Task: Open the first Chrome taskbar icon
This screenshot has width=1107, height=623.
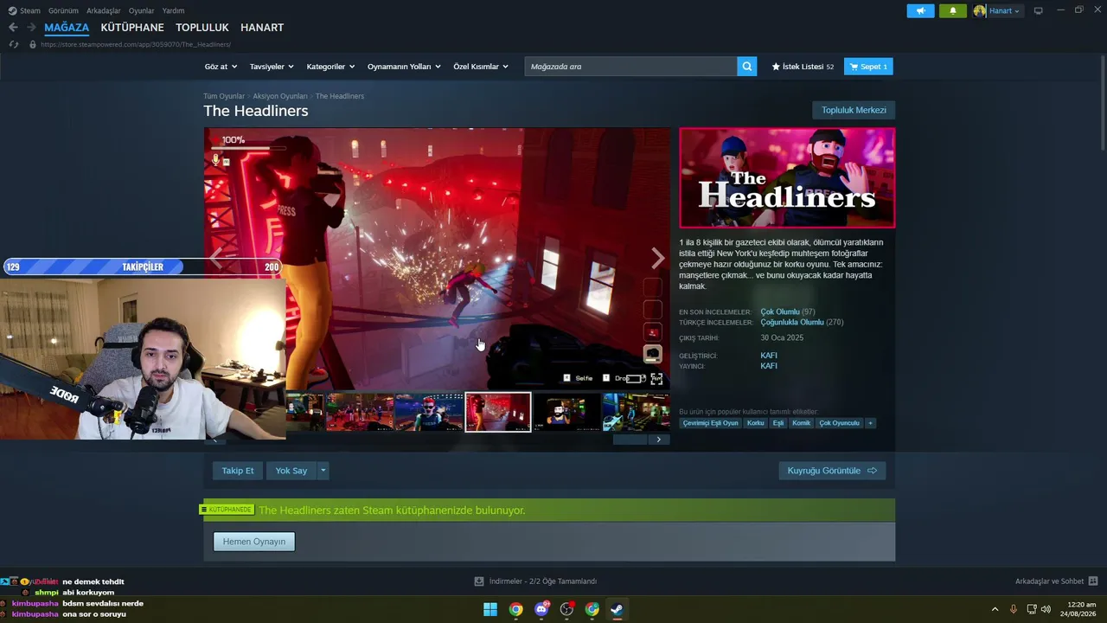Action: [515, 609]
